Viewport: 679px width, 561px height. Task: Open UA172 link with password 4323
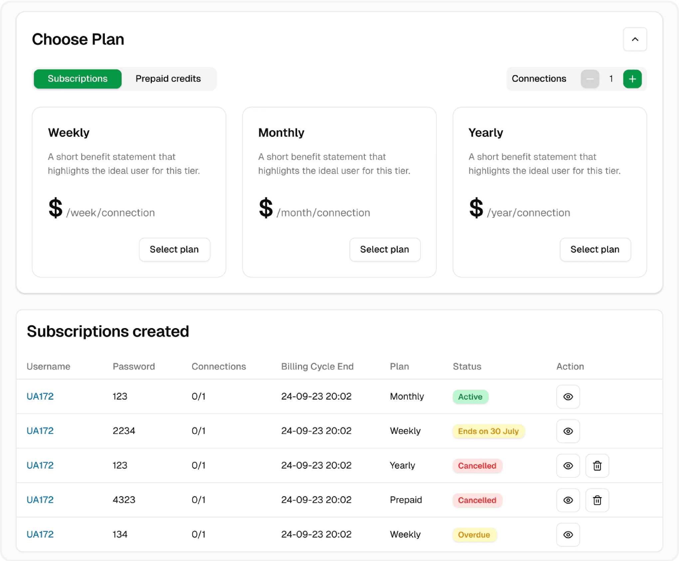point(40,500)
